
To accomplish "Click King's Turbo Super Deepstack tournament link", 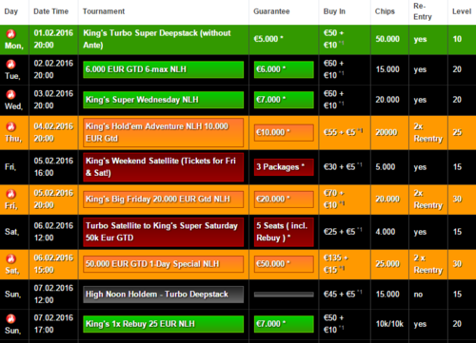I will point(157,39).
